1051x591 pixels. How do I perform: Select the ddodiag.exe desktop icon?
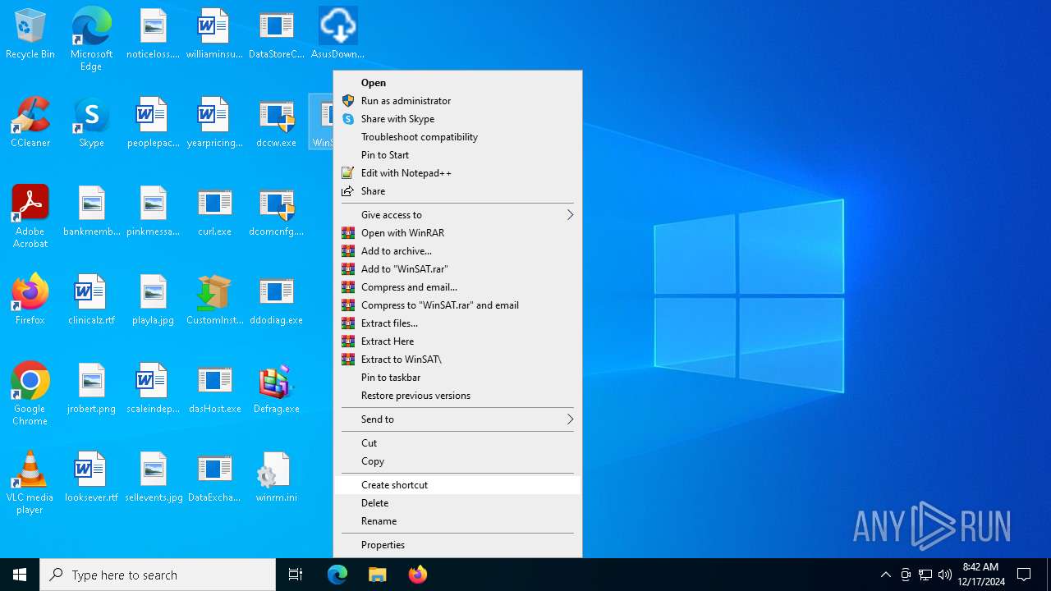coord(276,300)
